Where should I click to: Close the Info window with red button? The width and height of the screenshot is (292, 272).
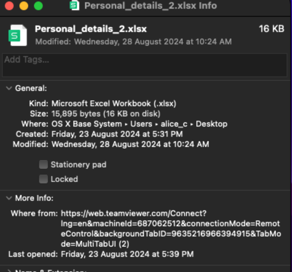9,6
